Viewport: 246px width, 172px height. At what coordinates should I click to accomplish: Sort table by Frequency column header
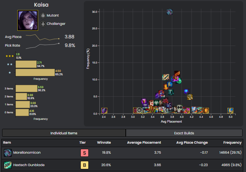232,142
